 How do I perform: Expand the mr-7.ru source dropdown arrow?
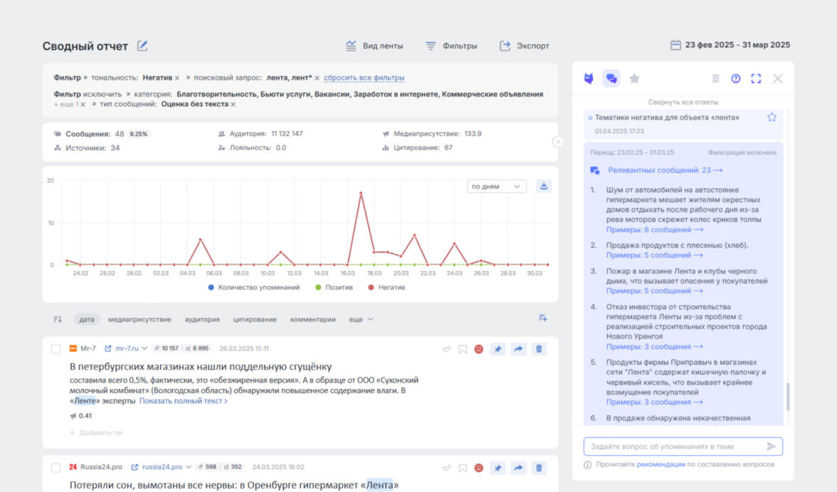click(144, 348)
